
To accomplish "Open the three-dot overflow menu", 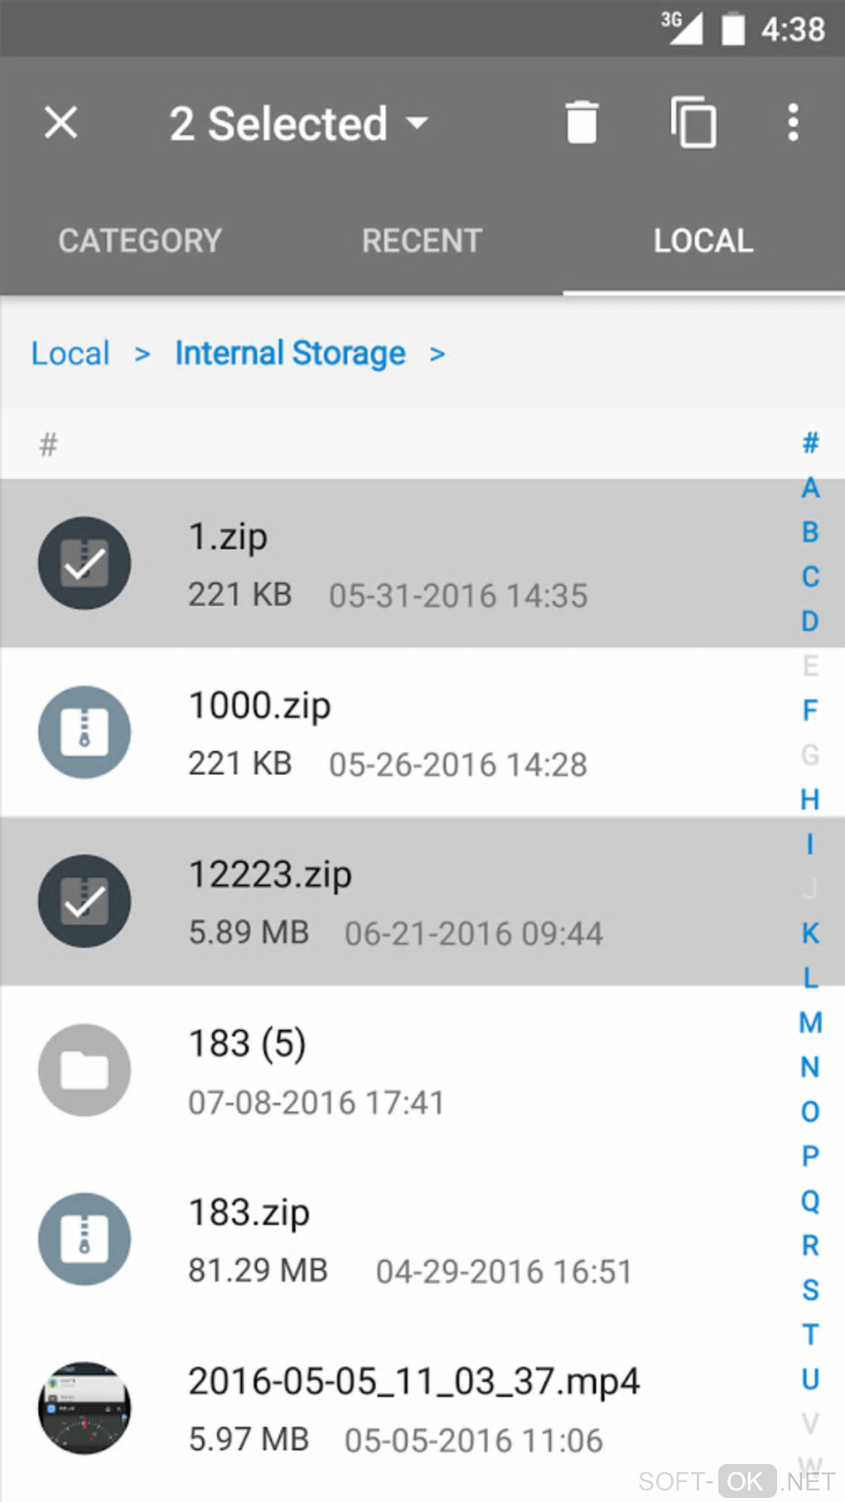I will click(x=793, y=123).
